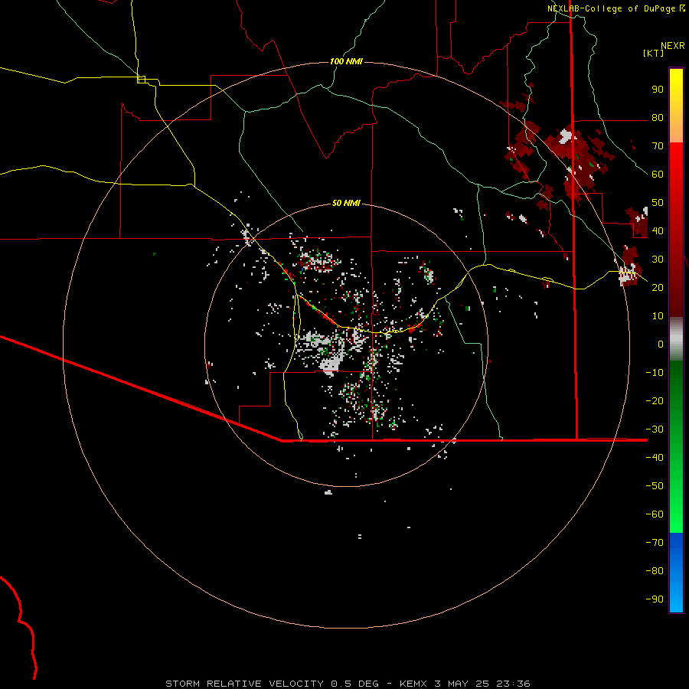Image resolution: width=689 pixels, height=689 pixels.
Task: Click the 20 value on velocity scale
Action: (x=658, y=287)
